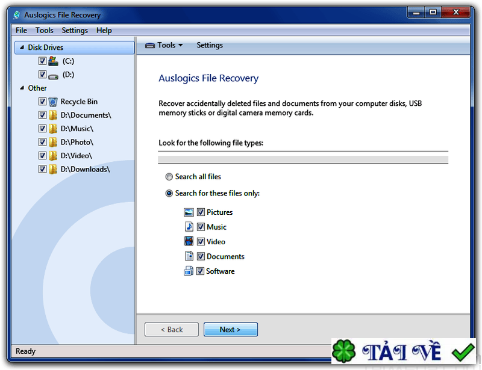Click the Documents file type icon
Screen dimensions: 482x370
189,256
